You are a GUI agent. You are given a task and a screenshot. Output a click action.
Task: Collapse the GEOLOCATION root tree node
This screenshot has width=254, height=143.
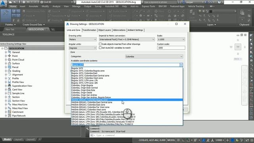click(2, 48)
